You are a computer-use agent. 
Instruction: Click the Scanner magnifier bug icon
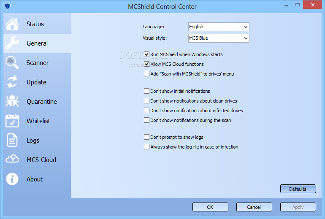coord(12,62)
